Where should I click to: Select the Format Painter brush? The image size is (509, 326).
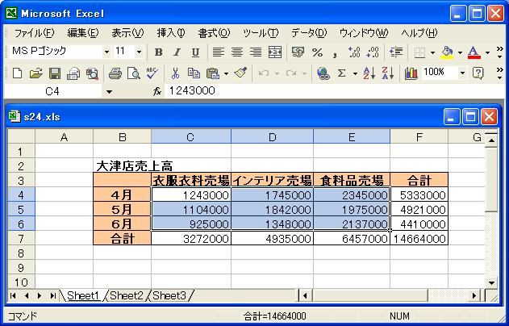point(240,73)
